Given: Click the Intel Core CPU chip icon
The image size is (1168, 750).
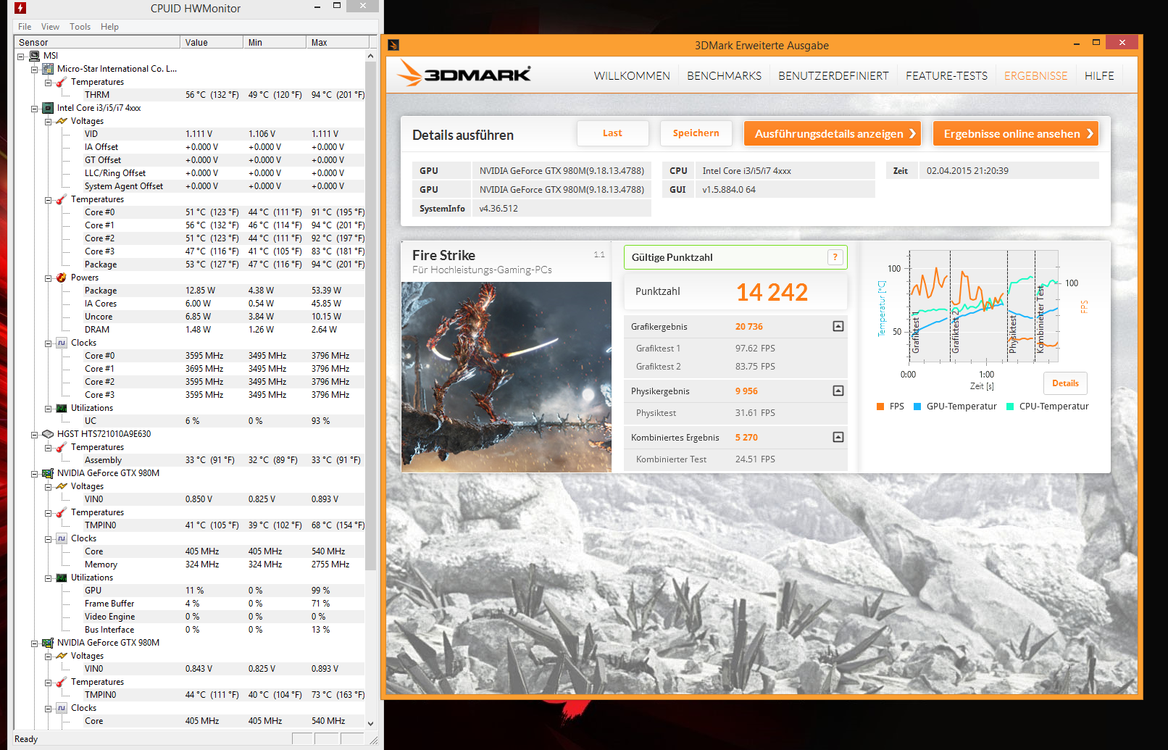Looking at the screenshot, I should (48, 108).
